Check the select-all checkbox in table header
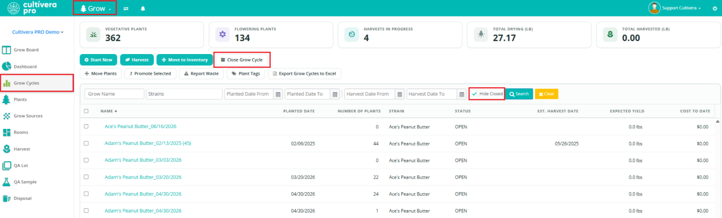The image size is (722, 218). (x=86, y=111)
